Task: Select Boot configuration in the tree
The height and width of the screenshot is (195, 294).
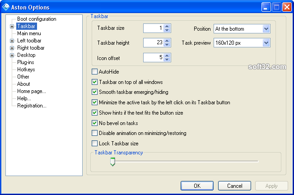Action: point(37,19)
